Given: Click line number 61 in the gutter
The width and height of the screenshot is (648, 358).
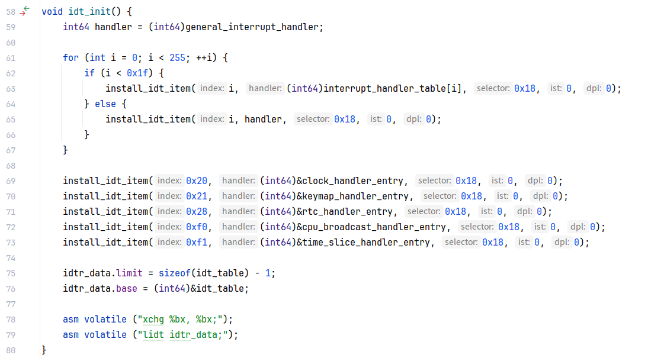Looking at the screenshot, I should (x=11, y=58).
